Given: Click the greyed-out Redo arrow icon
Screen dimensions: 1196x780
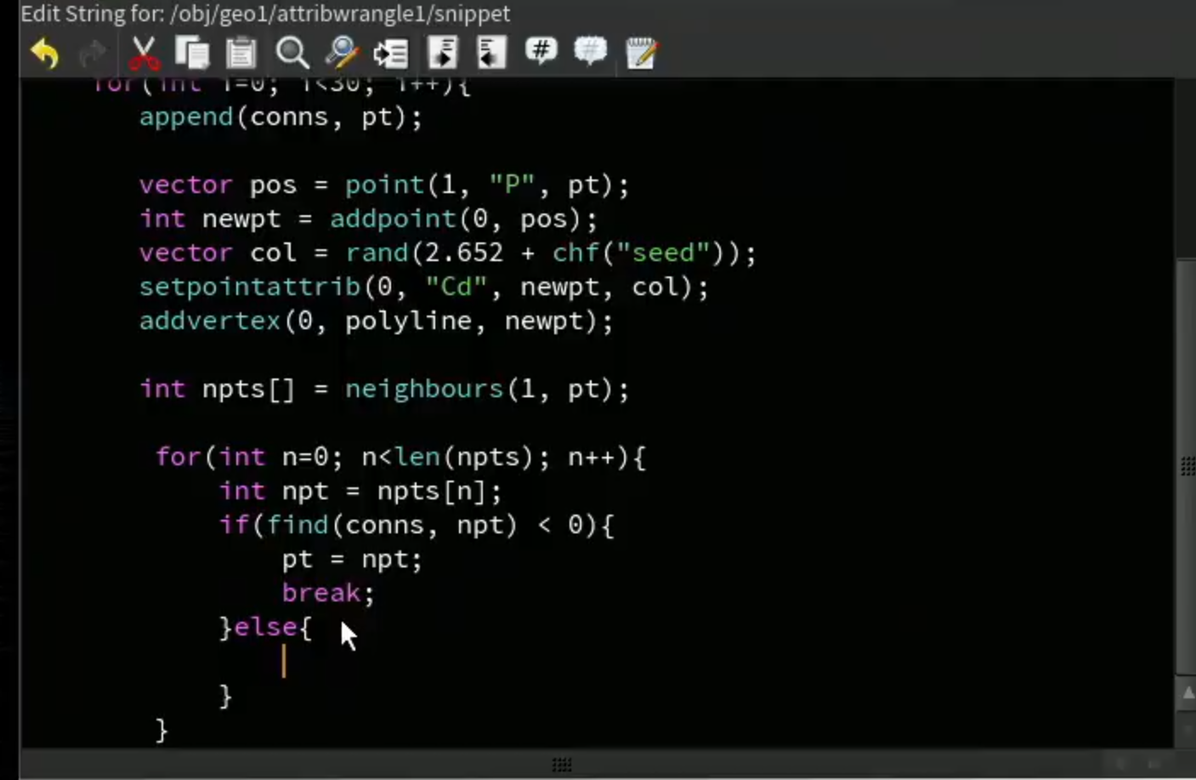Looking at the screenshot, I should pyautogui.click(x=93, y=54).
